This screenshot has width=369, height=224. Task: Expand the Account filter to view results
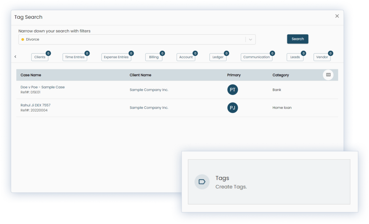coord(186,57)
